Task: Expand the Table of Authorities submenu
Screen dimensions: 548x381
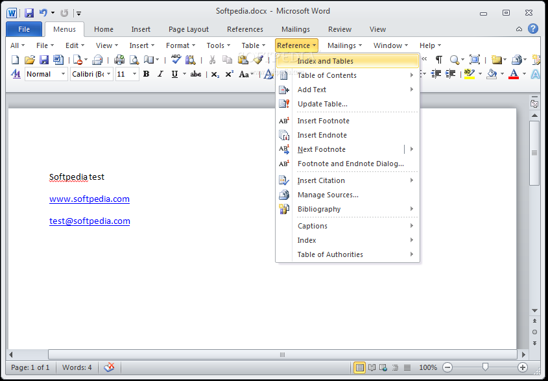Action: pos(348,254)
